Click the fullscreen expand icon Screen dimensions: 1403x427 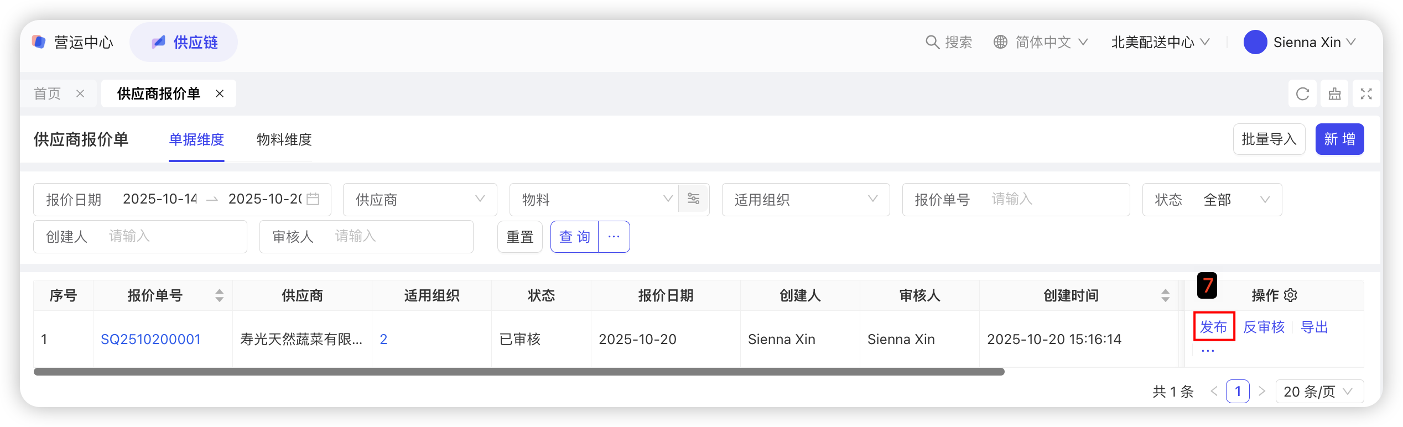tap(1366, 94)
